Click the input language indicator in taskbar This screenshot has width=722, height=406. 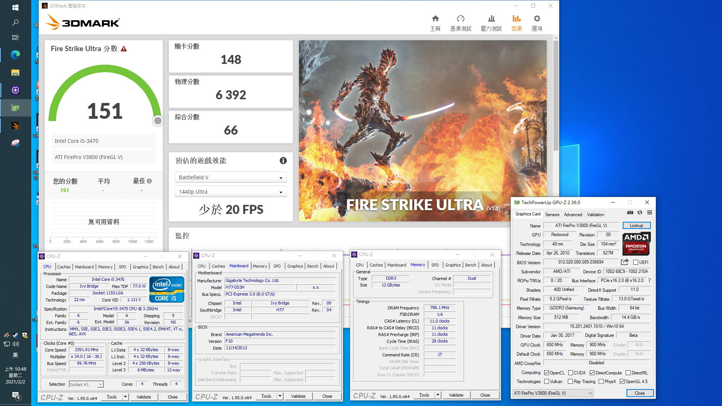(x=15, y=355)
